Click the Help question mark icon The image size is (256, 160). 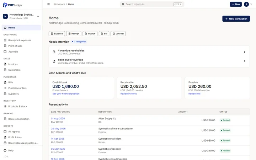point(5,150)
